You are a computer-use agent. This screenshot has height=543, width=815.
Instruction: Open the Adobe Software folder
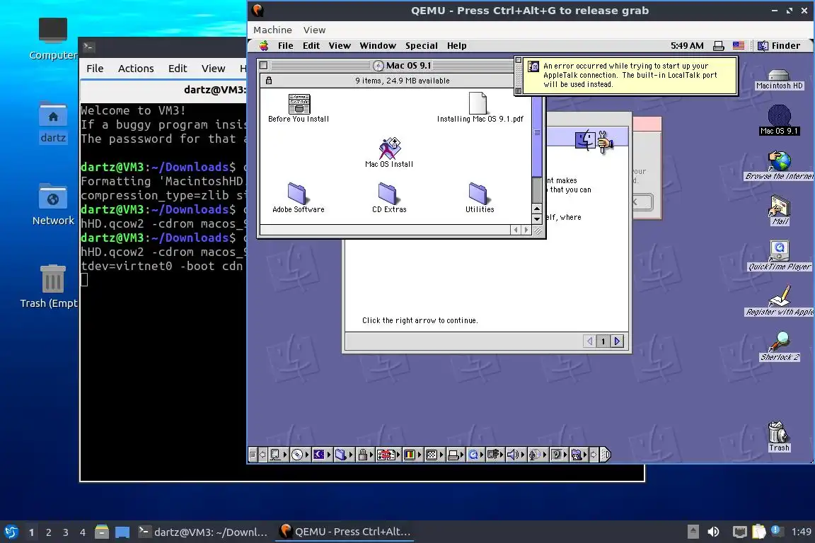point(297,193)
